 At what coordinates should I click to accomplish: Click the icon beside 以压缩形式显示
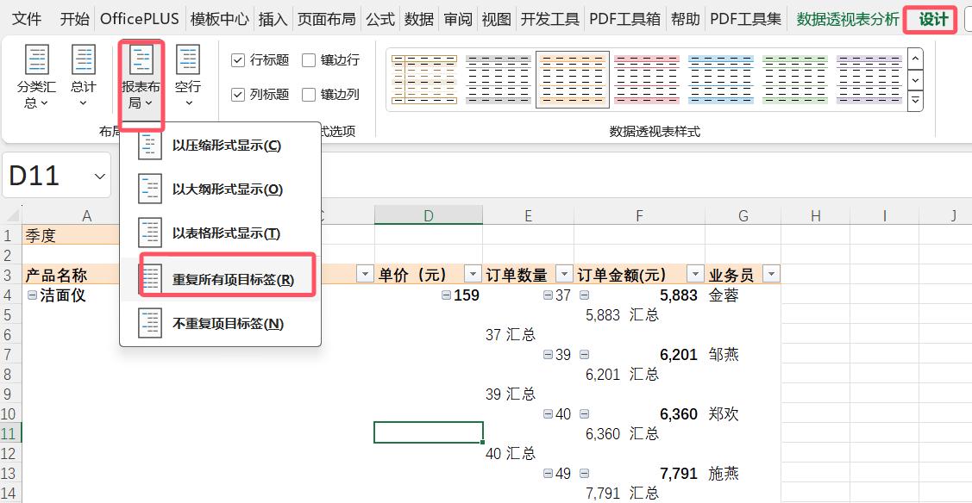point(149,146)
